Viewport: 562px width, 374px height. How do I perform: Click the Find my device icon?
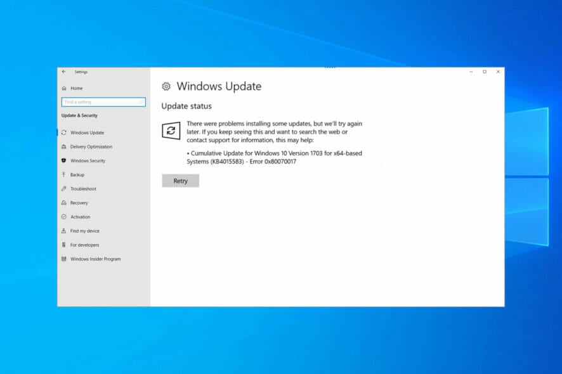point(64,231)
